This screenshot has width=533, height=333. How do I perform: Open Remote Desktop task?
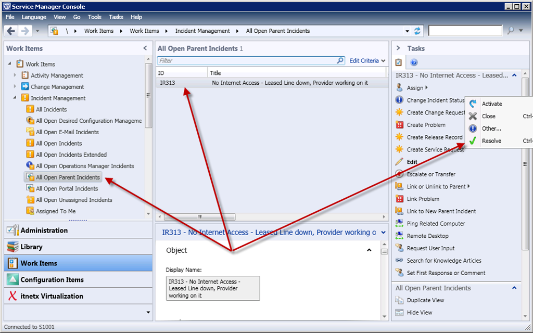[427, 236]
